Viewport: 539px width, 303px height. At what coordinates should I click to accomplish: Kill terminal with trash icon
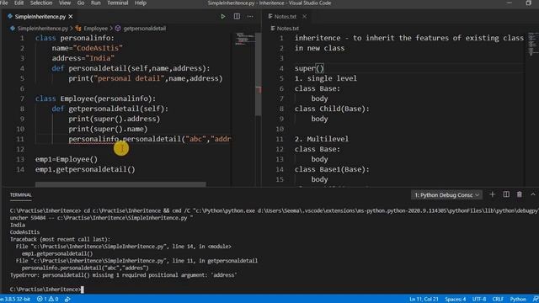coord(520,194)
